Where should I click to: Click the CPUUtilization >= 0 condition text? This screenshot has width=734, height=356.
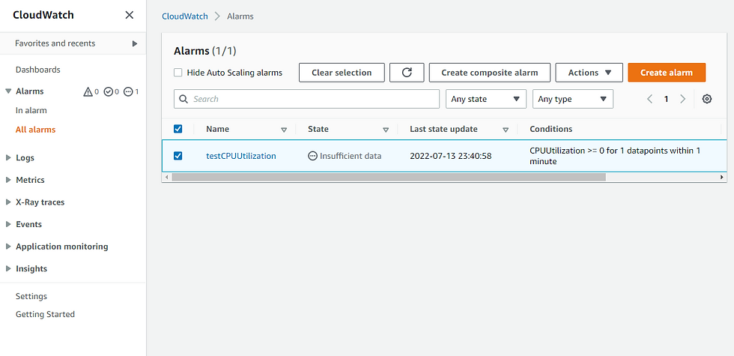click(615, 156)
